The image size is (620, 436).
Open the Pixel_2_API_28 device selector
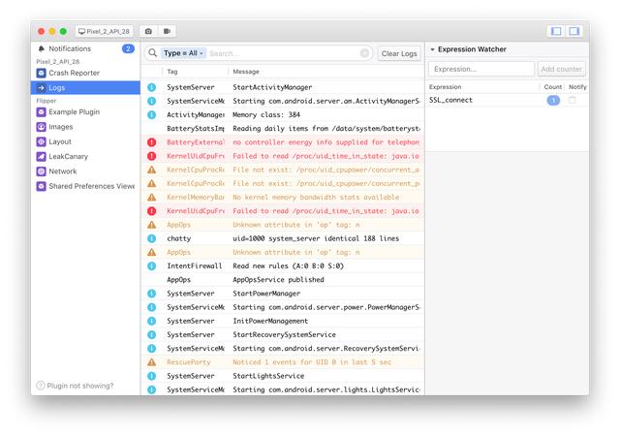point(104,31)
